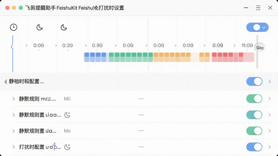
Task: Open details arrow at right of Mn row
Action: 270,131
